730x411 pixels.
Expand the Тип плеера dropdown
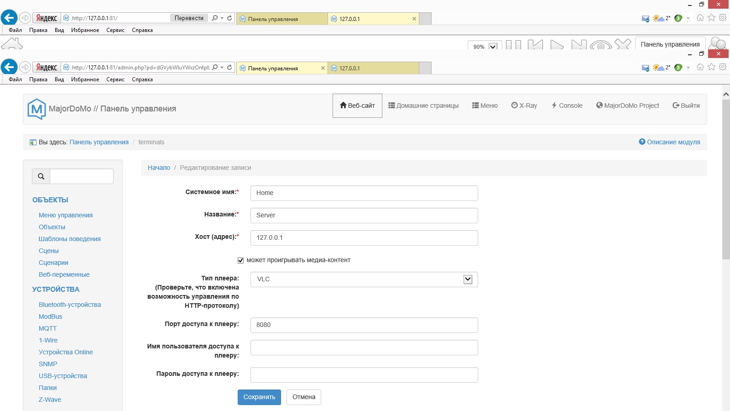coord(468,279)
